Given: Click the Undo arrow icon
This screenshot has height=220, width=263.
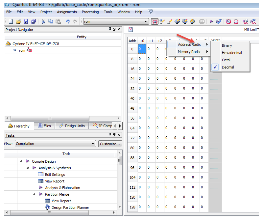Looking at the screenshot, I should (68, 21).
